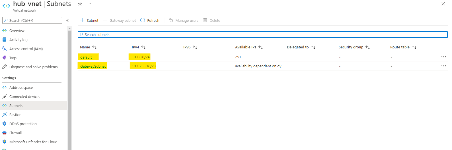Collapse the sidebar with the double chevron
The height and width of the screenshot is (150, 452).
(x=67, y=20)
